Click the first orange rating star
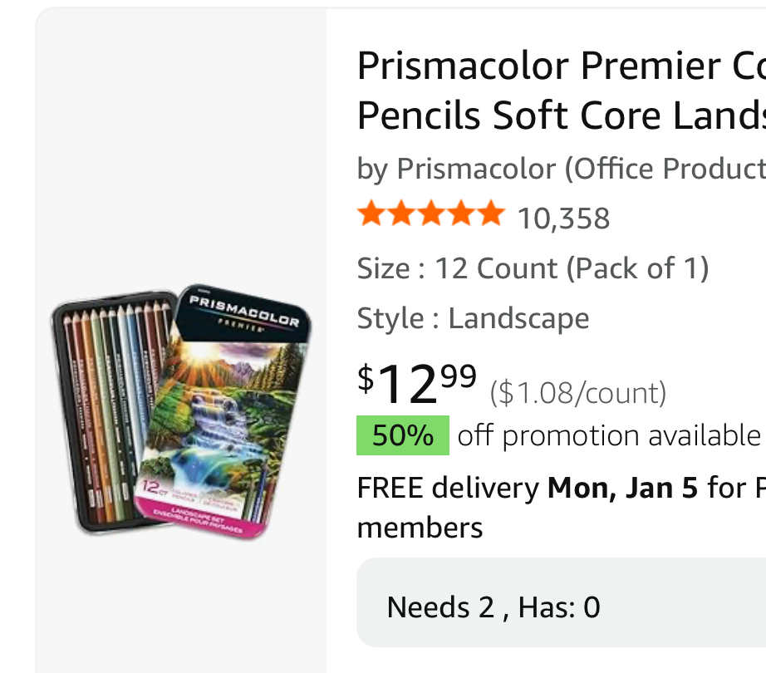 pyautogui.click(x=371, y=214)
